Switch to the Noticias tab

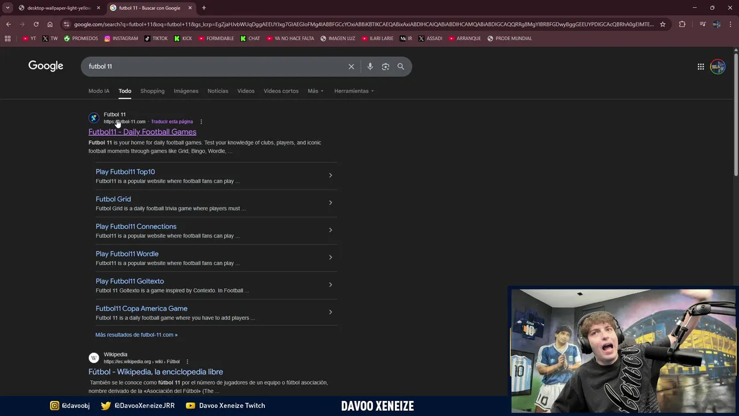pos(218,91)
